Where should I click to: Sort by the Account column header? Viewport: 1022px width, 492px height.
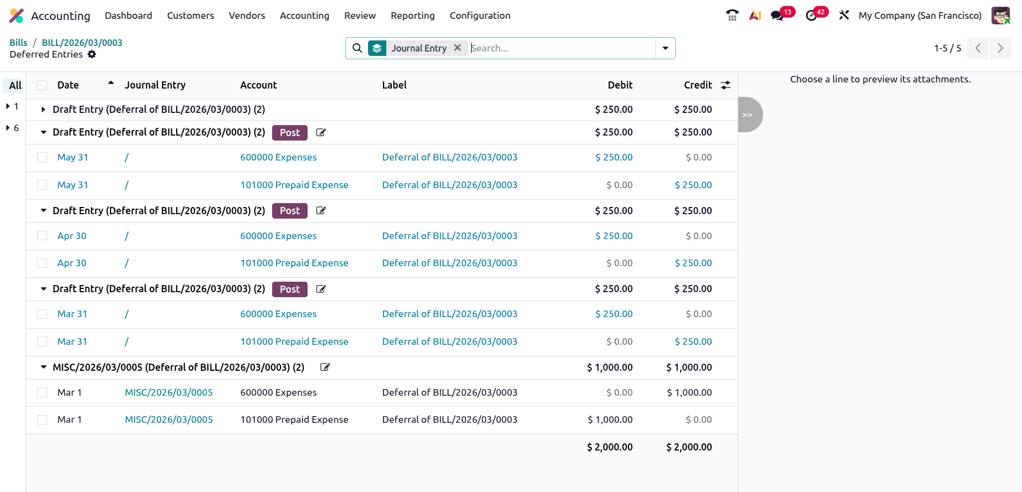258,85
